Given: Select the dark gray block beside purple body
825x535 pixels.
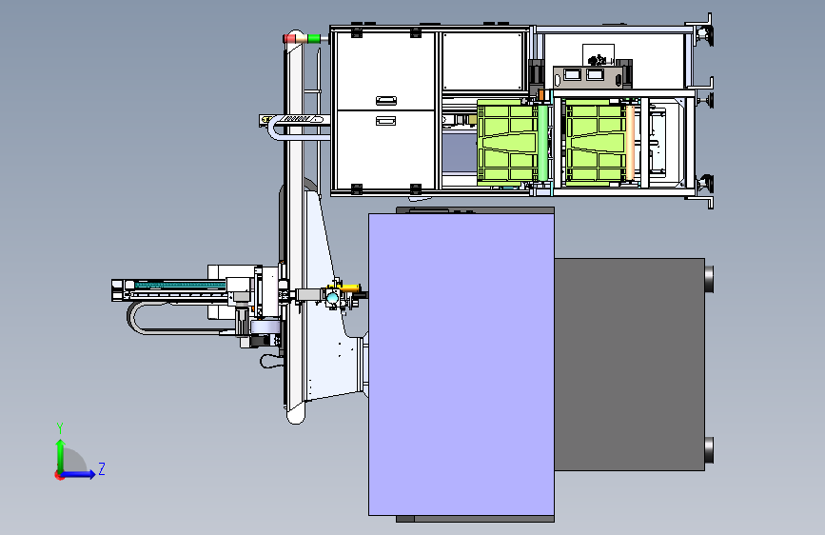Looking at the screenshot, I should pyautogui.click(x=629, y=364).
